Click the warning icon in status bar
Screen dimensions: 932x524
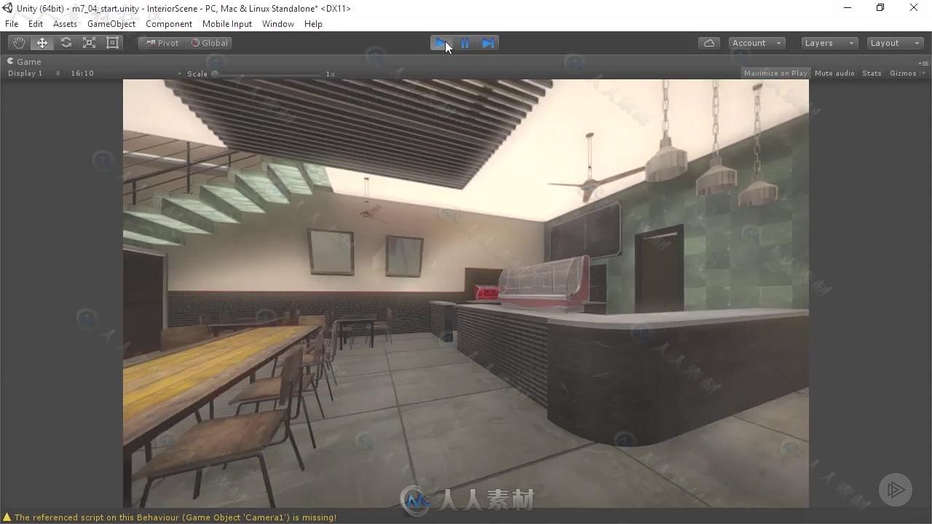[x=7, y=517]
